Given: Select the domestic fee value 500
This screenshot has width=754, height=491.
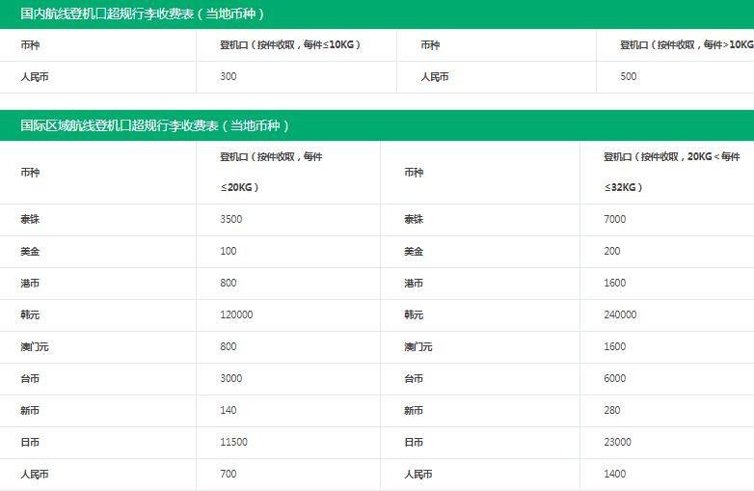Looking at the screenshot, I should 629,76.
